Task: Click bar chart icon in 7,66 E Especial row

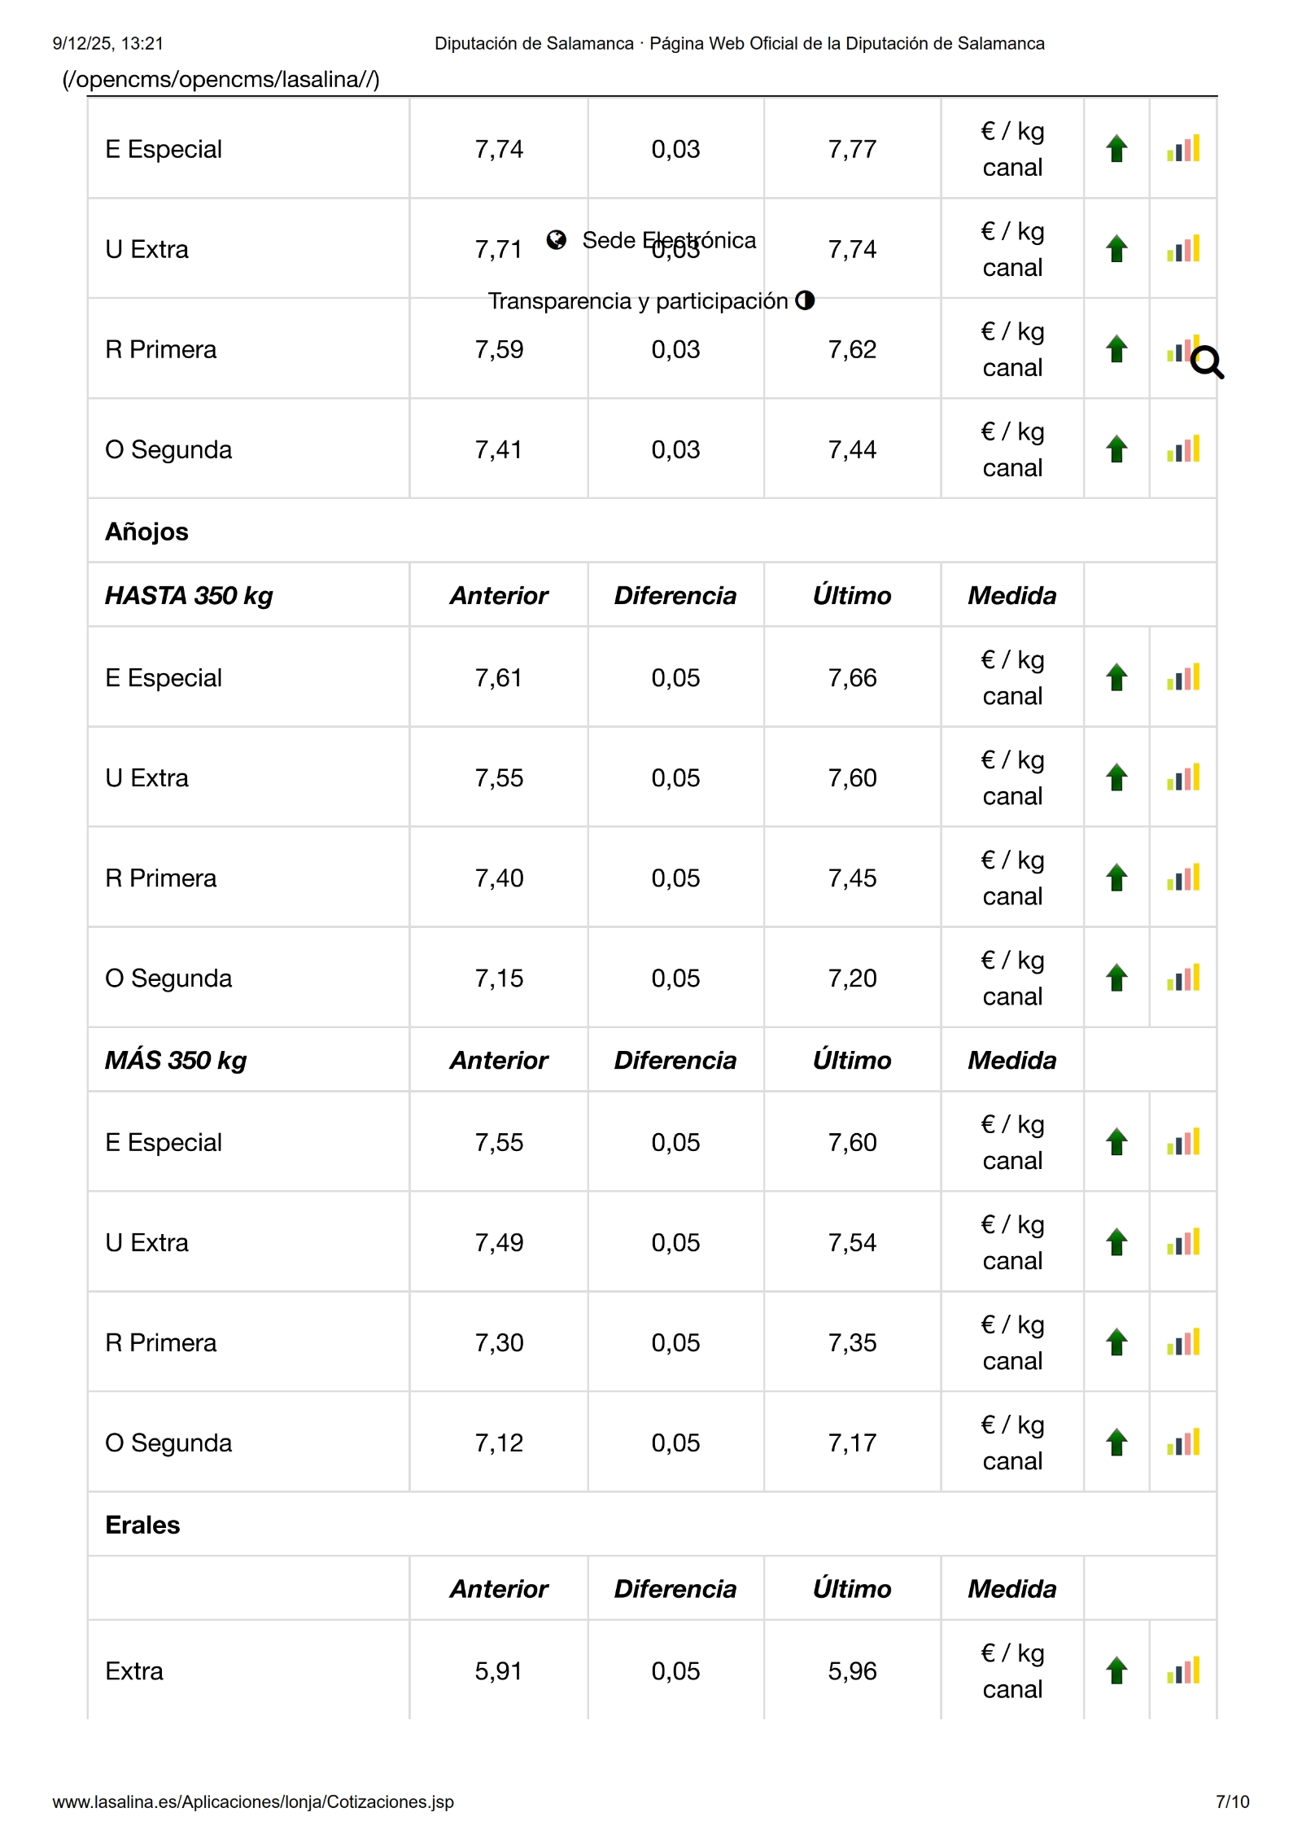Action: [1182, 677]
